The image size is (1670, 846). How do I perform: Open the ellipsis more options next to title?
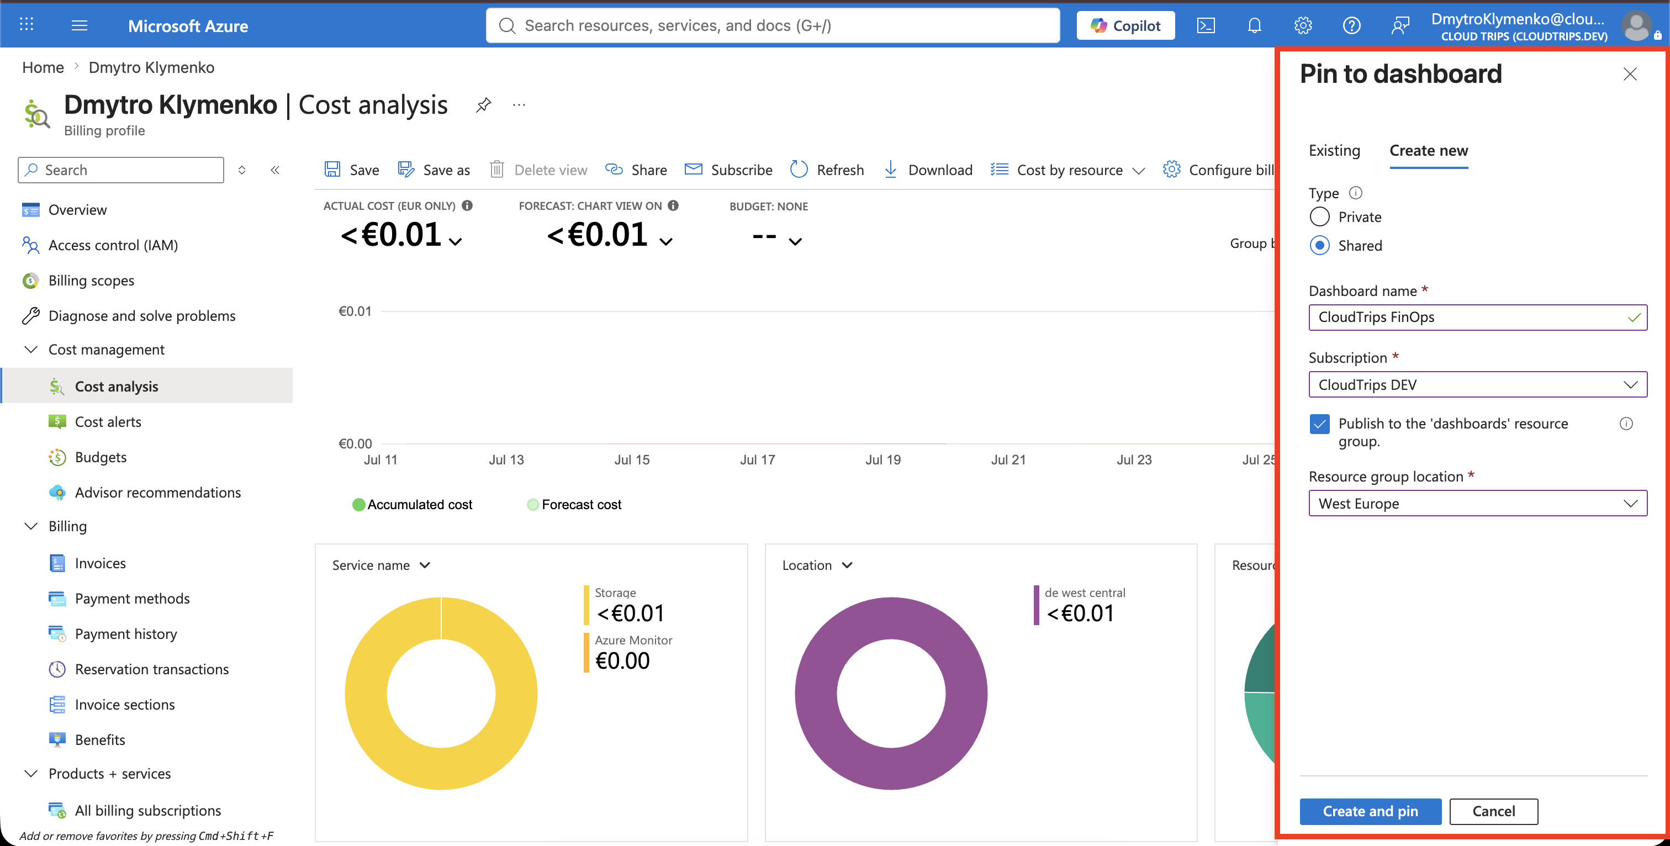coord(519,105)
